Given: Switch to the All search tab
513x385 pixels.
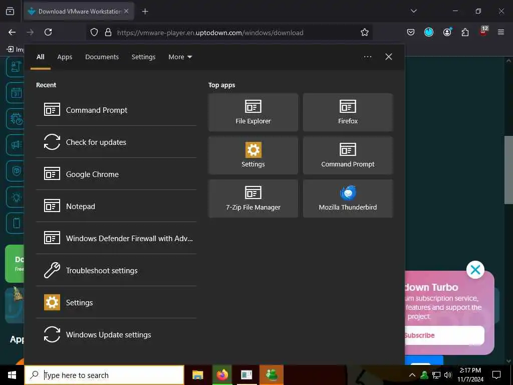Looking at the screenshot, I should [41, 57].
